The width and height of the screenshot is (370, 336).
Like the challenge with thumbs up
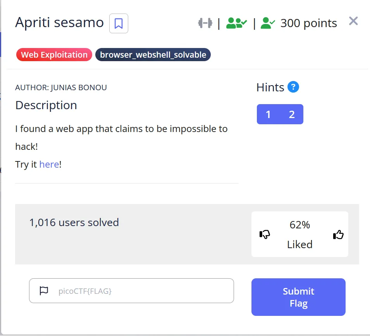pos(338,234)
